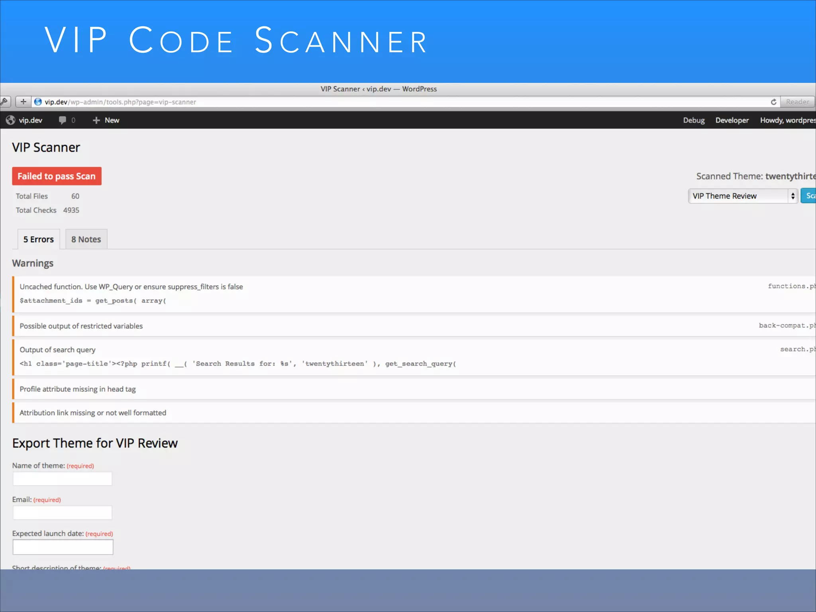Viewport: 816px width, 612px height.
Task: Click the Export Theme for VIP Review heading
Action: click(x=95, y=443)
